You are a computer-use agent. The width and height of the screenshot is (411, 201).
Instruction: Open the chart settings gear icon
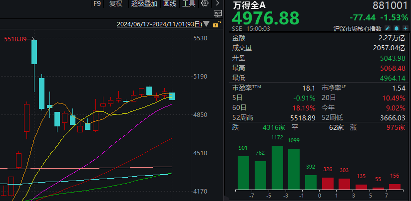[x=205, y=3]
